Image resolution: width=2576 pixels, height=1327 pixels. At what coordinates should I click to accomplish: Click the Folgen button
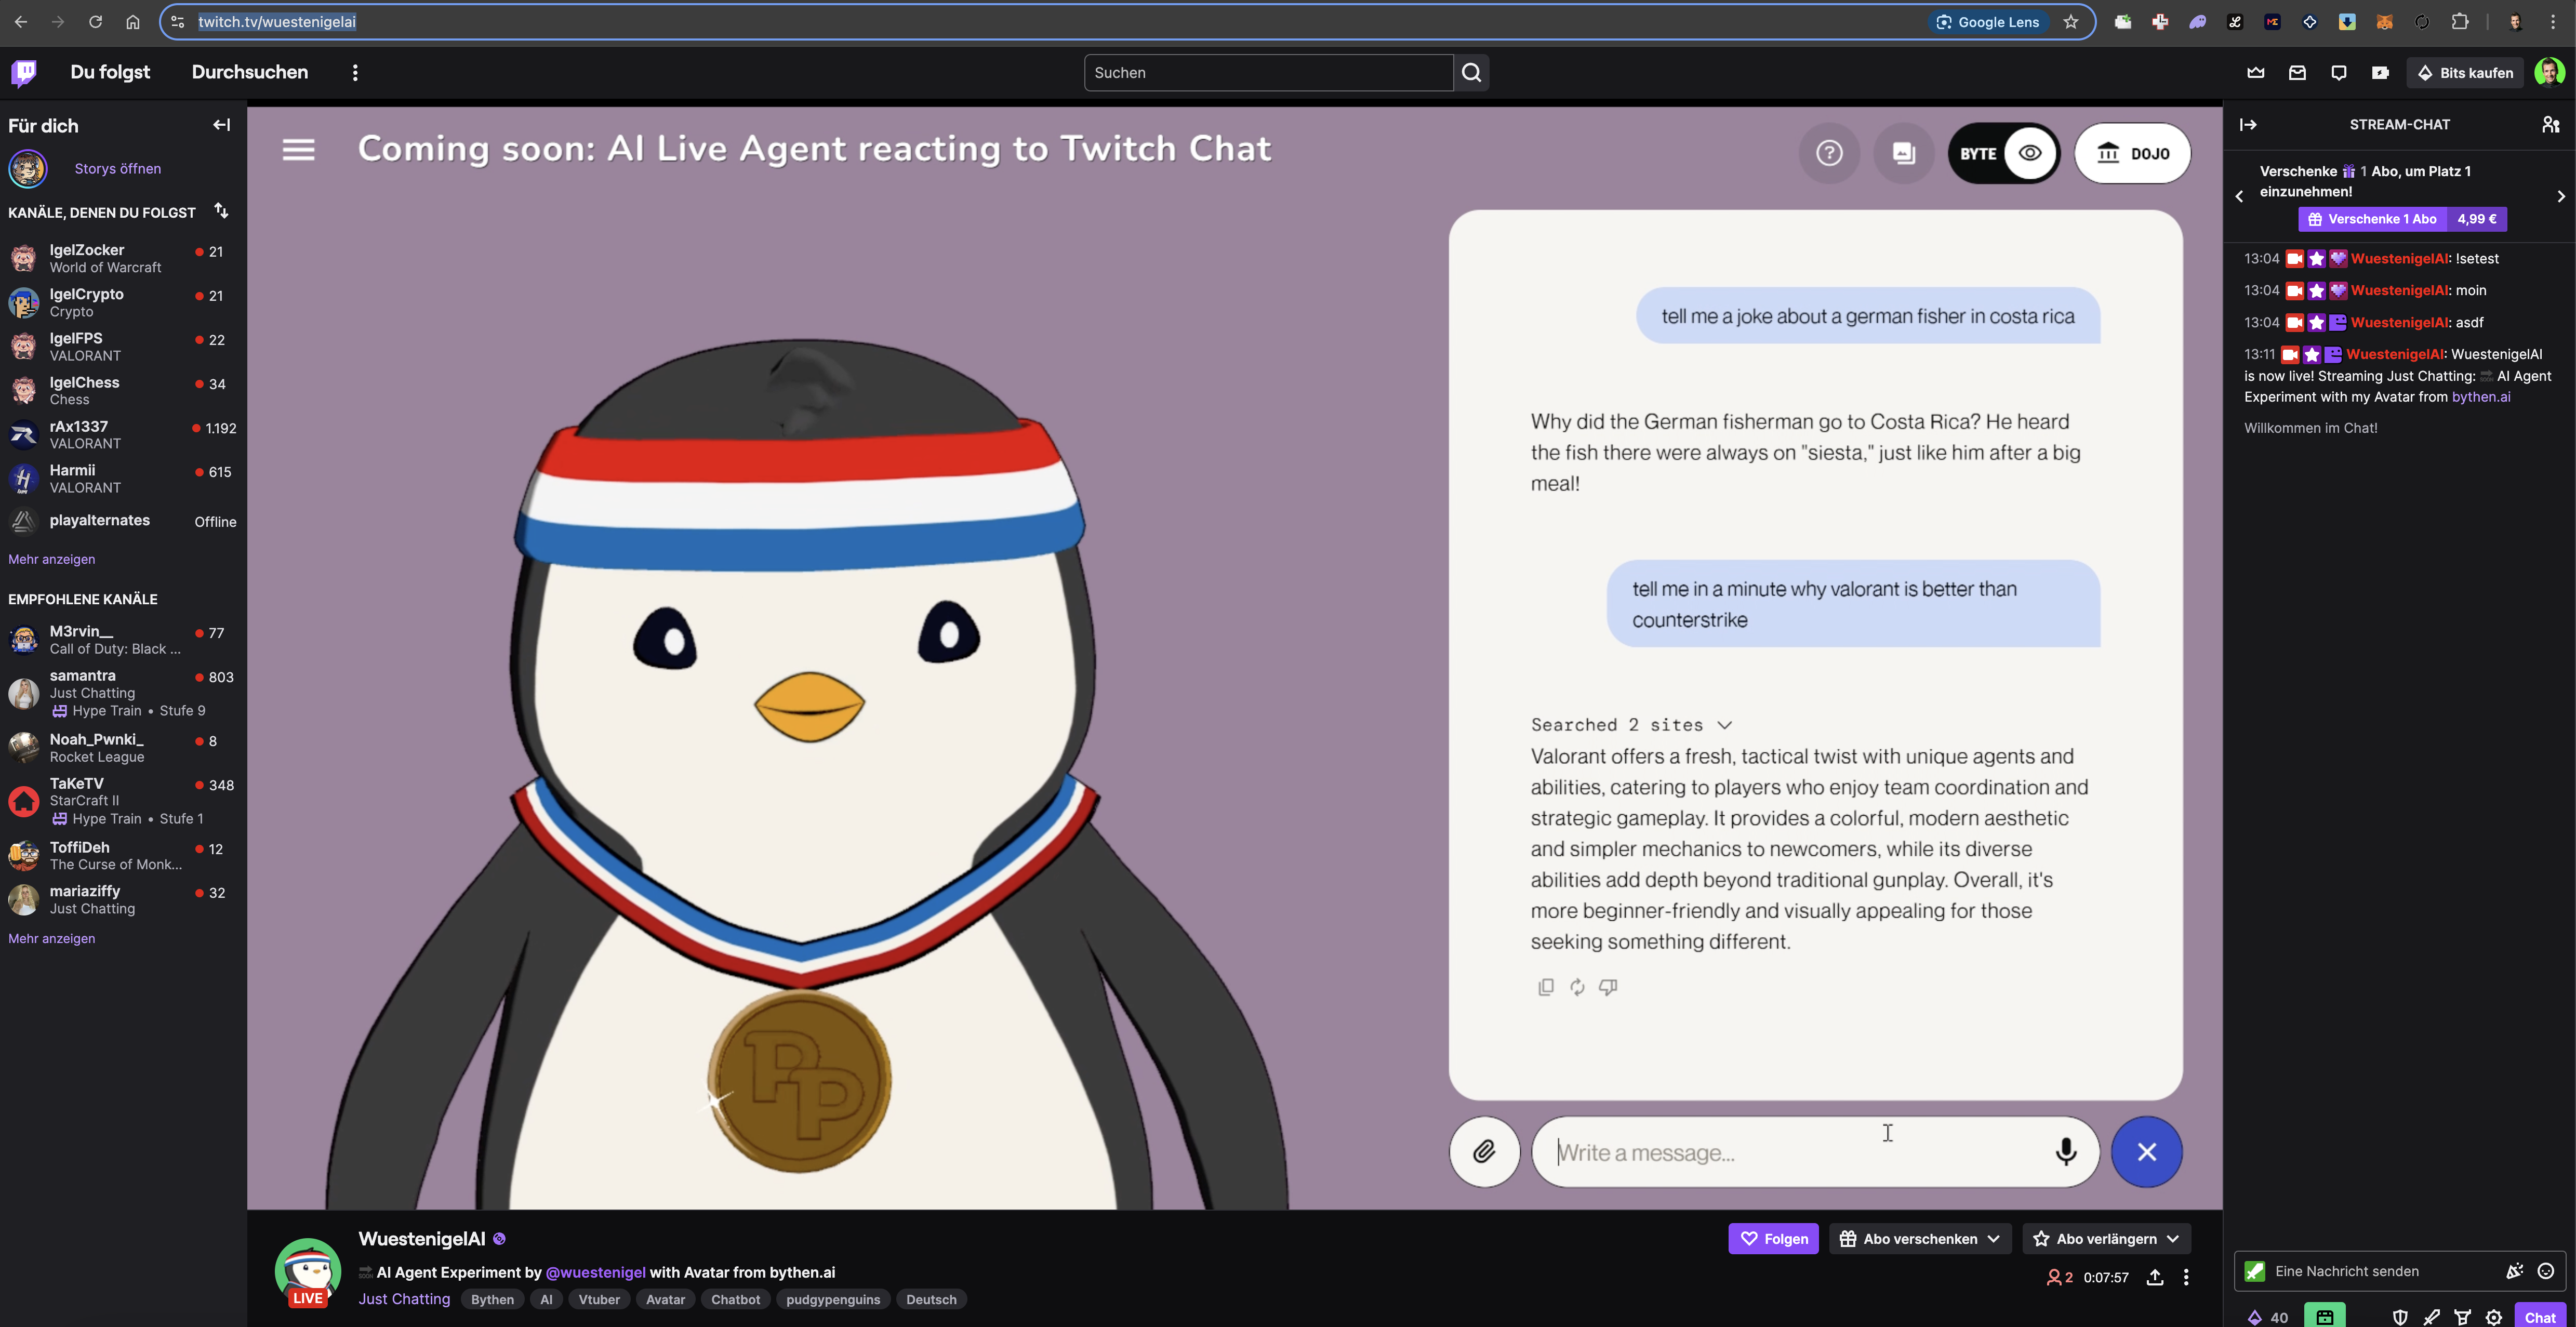pos(1773,1238)
